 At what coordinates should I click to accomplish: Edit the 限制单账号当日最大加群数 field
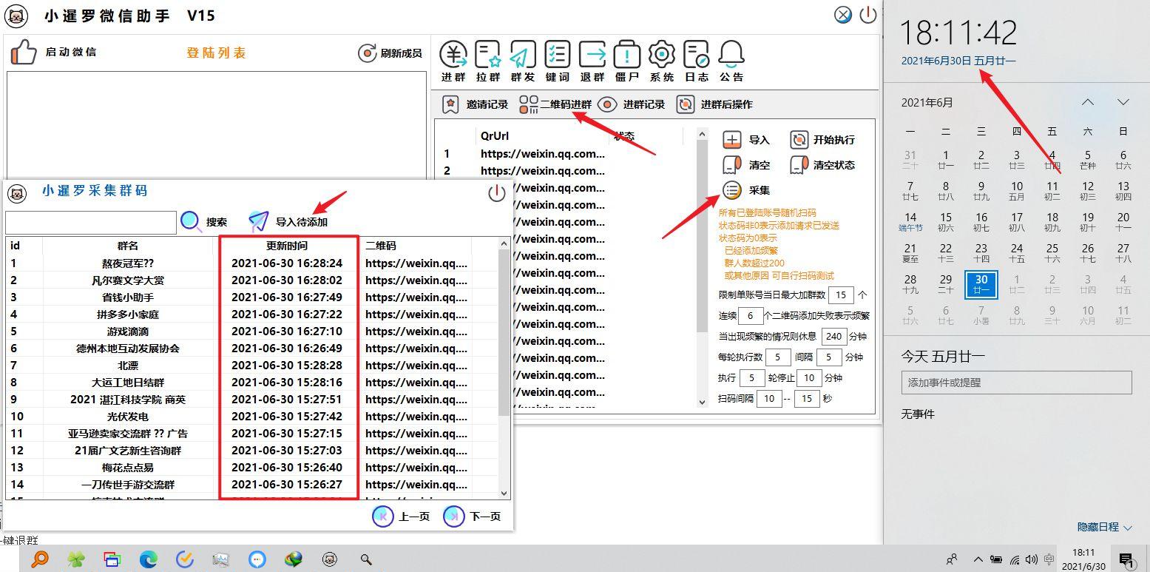click(x=840, y=295)
